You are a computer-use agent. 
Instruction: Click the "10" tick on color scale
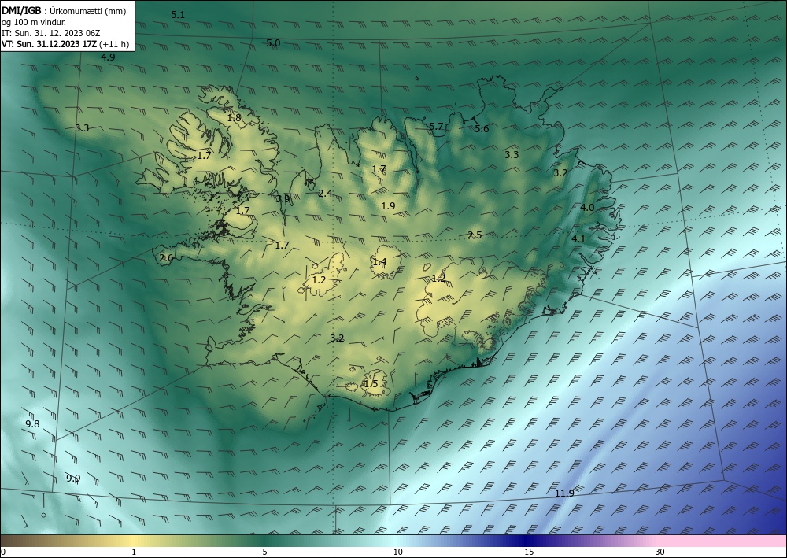pos(397,552)
